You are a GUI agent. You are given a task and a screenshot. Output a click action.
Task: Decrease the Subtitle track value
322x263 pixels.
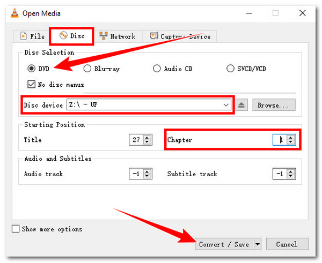[290, 176]
